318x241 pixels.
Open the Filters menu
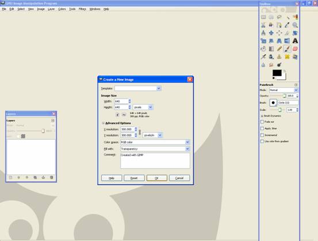tap(82, 9)
